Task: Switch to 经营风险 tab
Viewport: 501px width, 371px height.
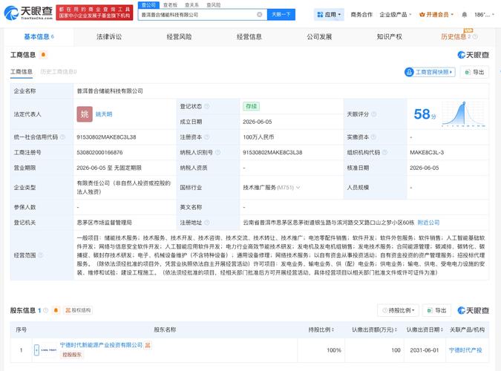Action: click(179, 37)
